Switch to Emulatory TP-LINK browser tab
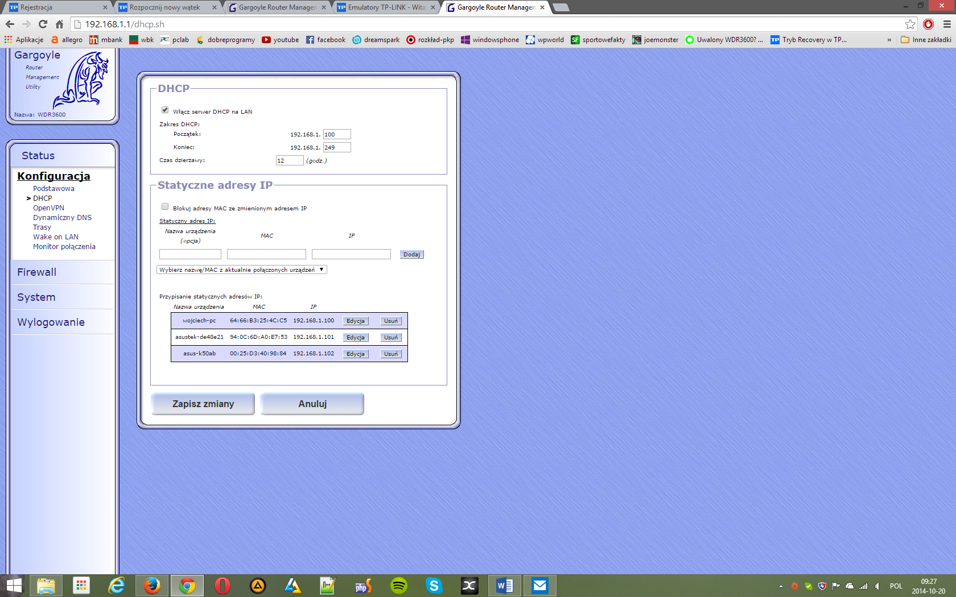This screenshot has width=956, height=597. point(386,7)
